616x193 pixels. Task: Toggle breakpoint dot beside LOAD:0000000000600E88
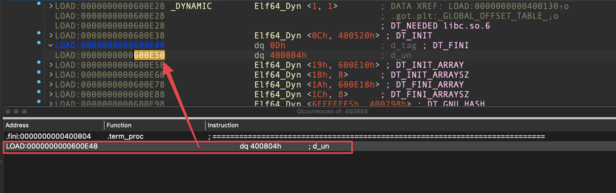pyautogui.click(x=39, y=92)
